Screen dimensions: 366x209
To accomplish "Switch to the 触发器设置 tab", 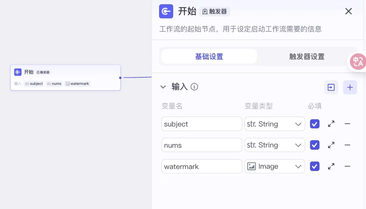I will pyautogui.click(x=307, y=56).
